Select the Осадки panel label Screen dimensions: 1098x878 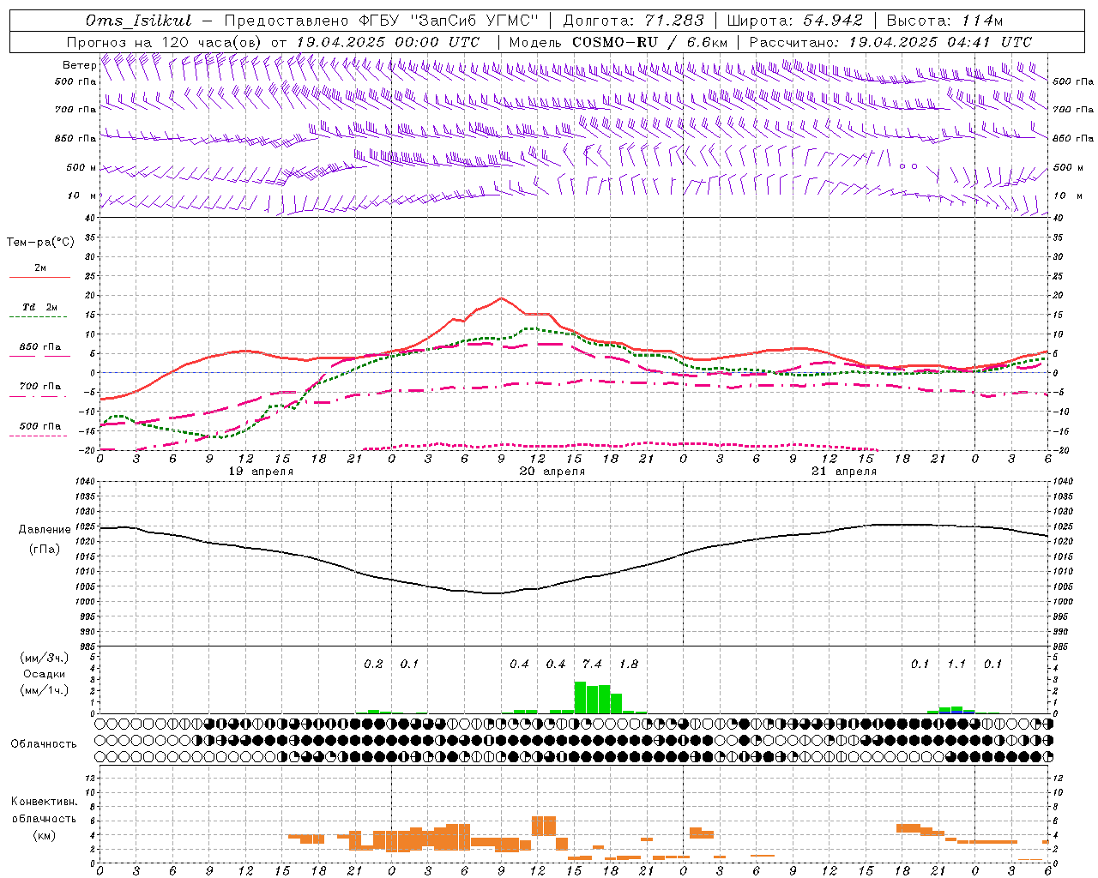(x=45, y=674)
